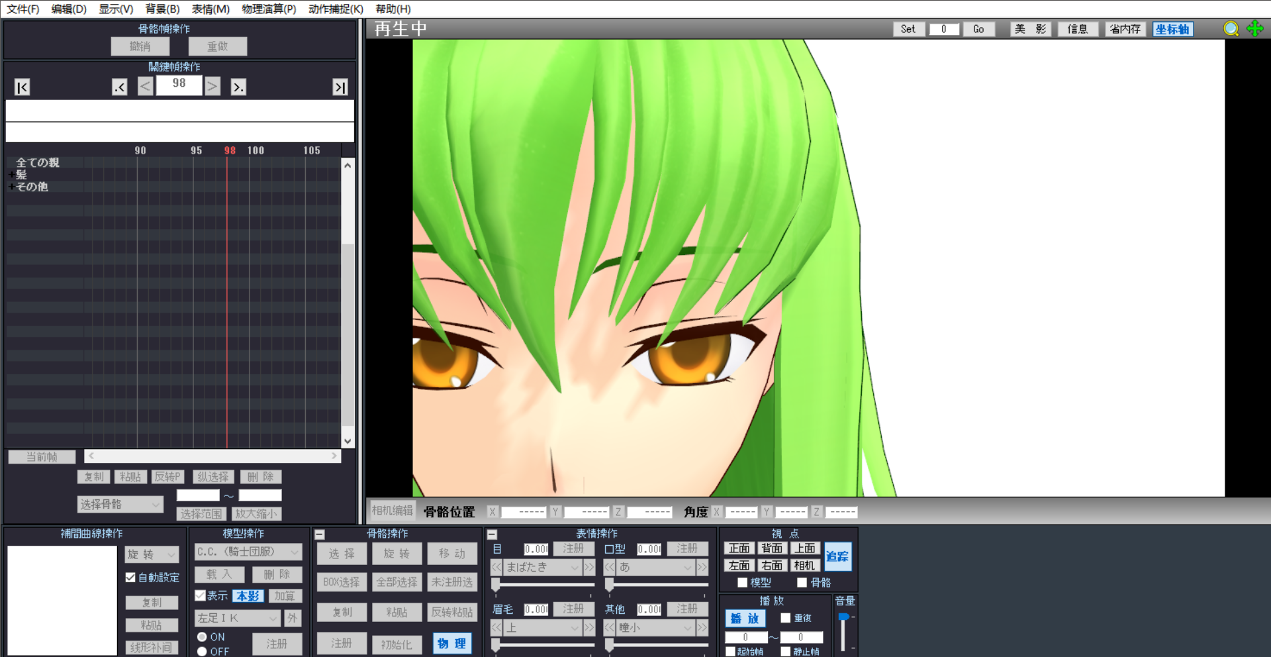
Task: Open the 背景(B) menu
Action: click(x=162, y=9)
